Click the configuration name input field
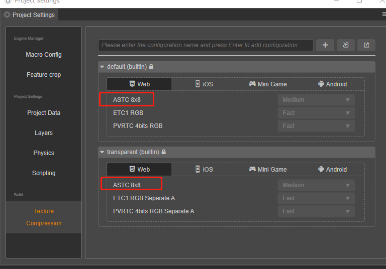The image size is (386, 269). click(206, 45)
